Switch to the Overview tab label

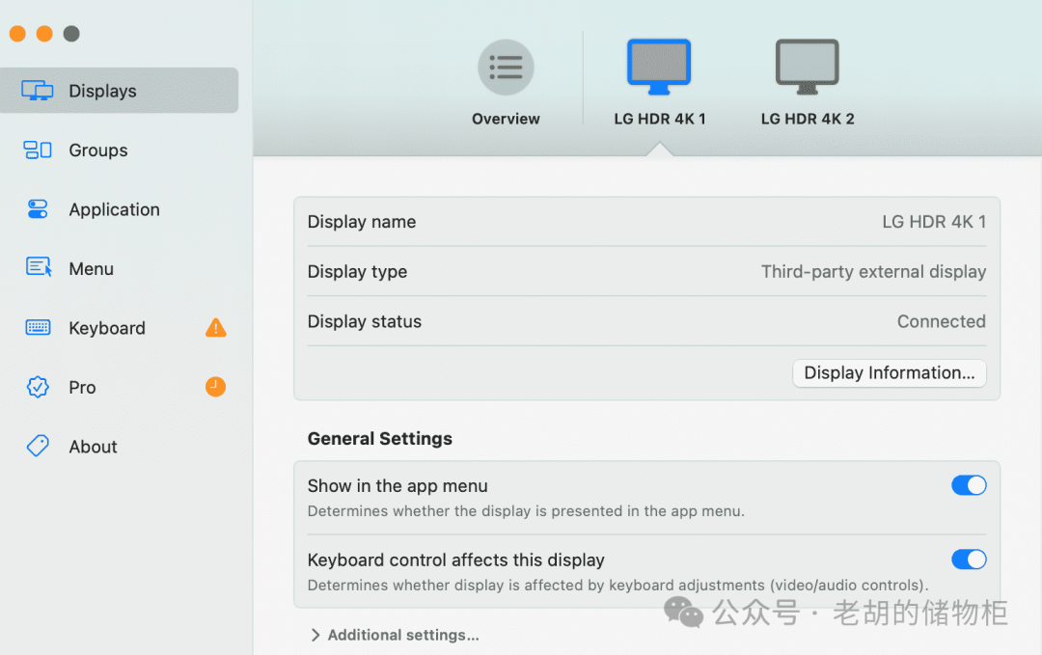[506, 119]
